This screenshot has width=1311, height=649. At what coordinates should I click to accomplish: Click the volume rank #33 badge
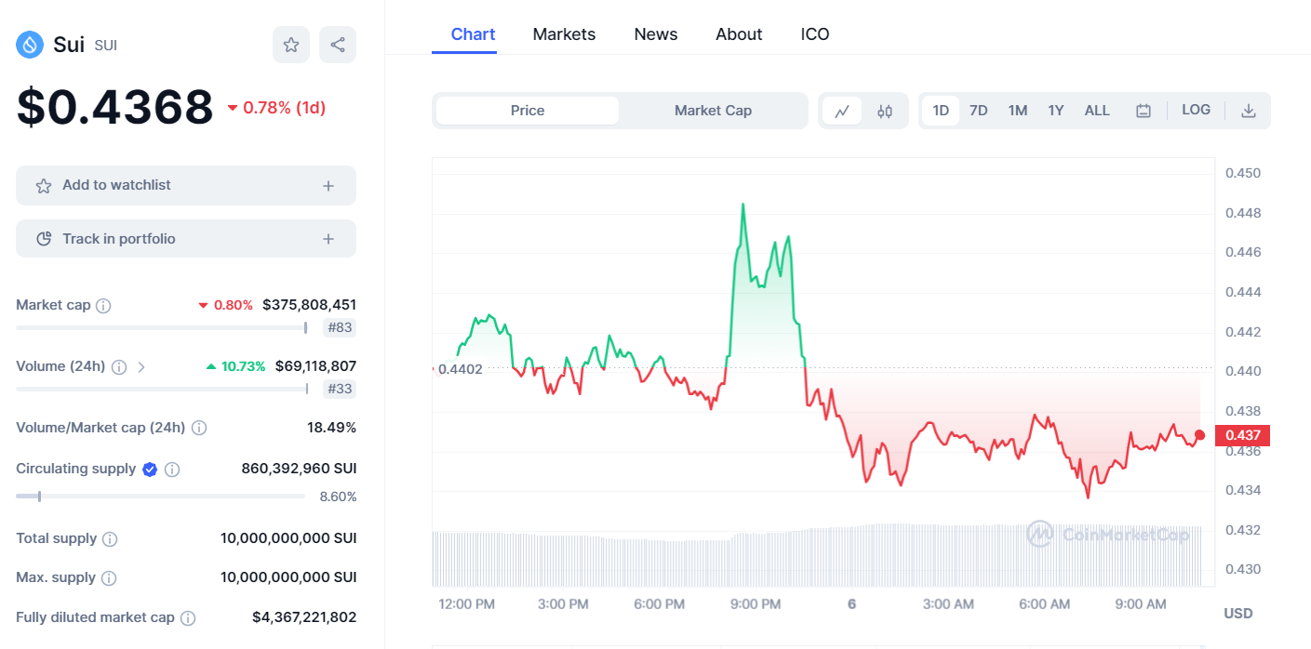point(340,389)
